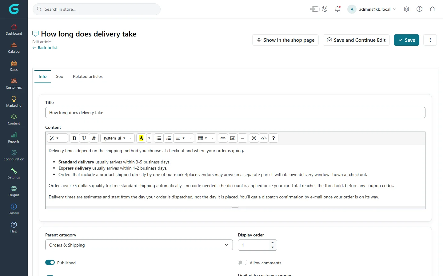Open the insert table dropdown

tap(206, 138)
